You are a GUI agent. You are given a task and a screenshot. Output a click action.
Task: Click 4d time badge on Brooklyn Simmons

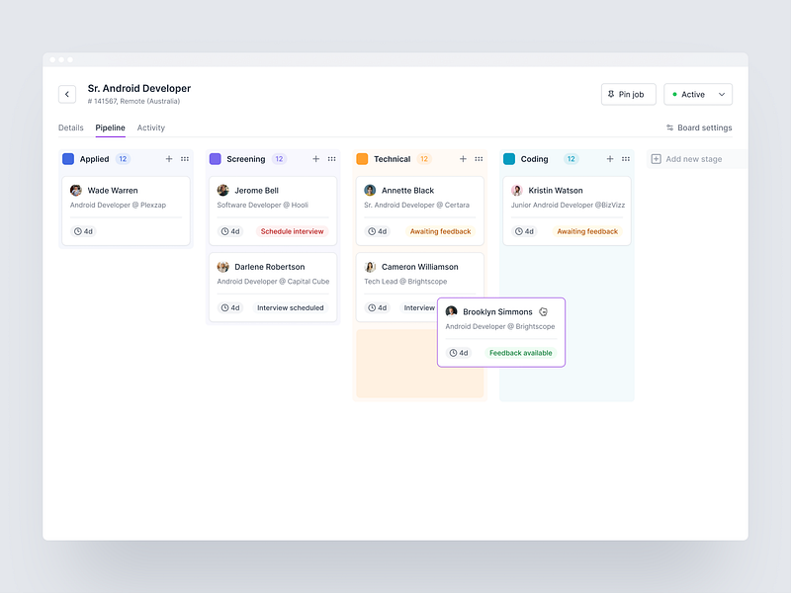(459, 353)
